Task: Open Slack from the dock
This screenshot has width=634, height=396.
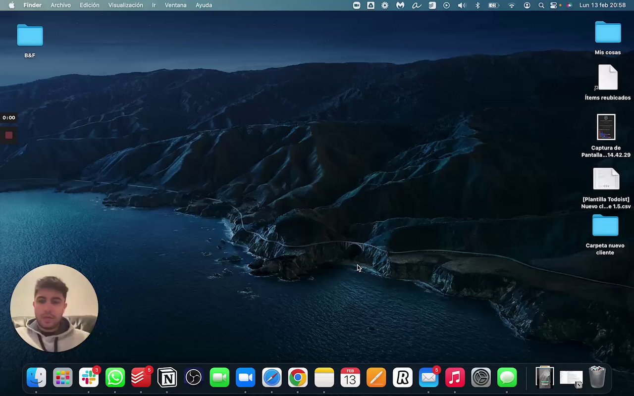Action: tap(89, 378)
